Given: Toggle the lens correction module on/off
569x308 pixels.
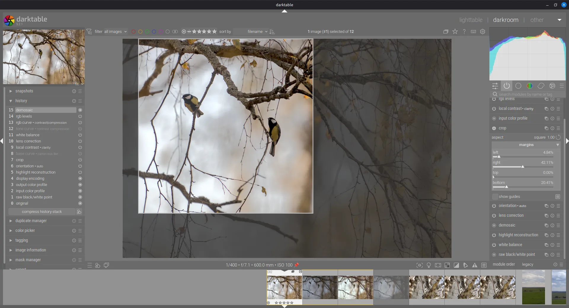Looking at the screenshot, I should point(494,216).
